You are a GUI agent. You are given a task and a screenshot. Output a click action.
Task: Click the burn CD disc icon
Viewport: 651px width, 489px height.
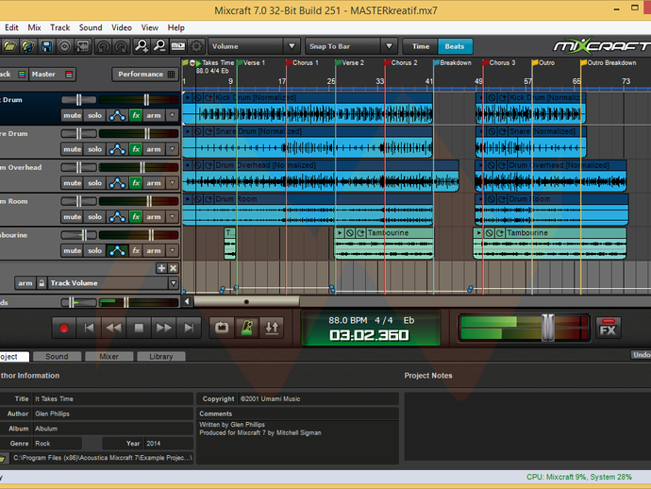pyautogui.click(x=64, y=46)
